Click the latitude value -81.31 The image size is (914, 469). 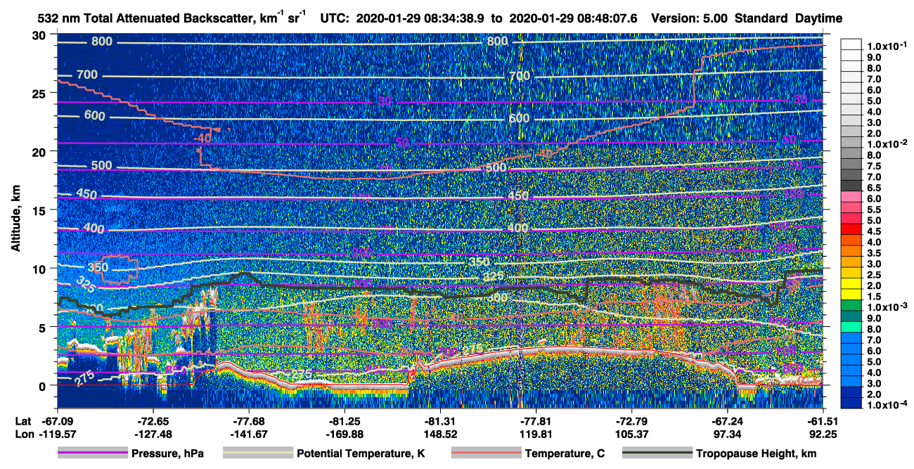[440, 421]
